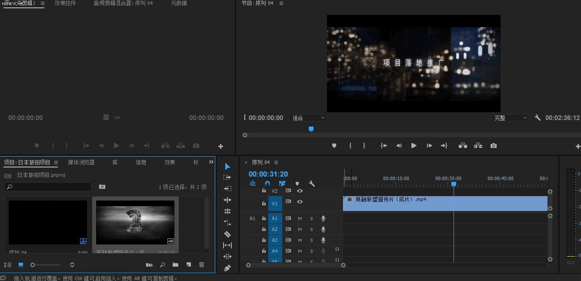581x281 pixels.
Task: Toggle snapping magnet in the timeline
Action: (x=267, y=183)
